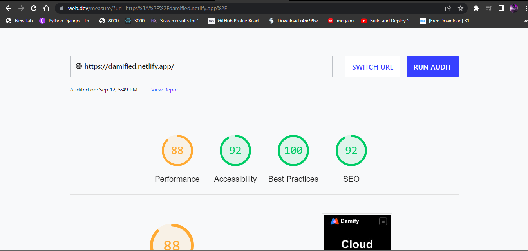Toggle the browser side panel icon

(x=501, y=8)
